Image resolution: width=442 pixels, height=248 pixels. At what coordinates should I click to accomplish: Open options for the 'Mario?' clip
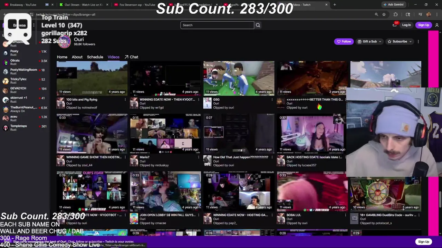[x=199, y=157]
